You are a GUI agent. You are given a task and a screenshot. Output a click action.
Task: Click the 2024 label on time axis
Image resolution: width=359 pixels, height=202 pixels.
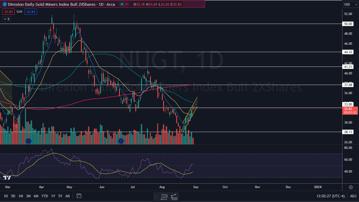point(318,187)
